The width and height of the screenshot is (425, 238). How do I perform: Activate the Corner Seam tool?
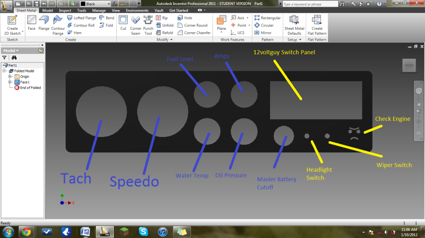coord(135,25)
